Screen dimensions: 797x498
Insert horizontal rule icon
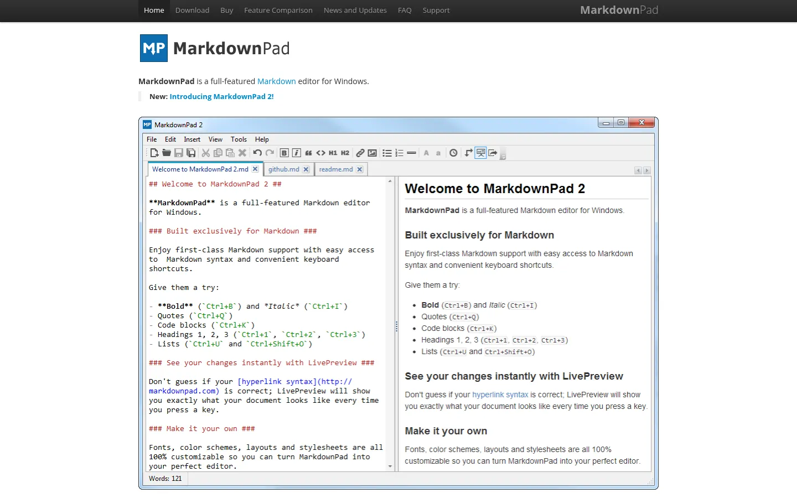[411, 153]
